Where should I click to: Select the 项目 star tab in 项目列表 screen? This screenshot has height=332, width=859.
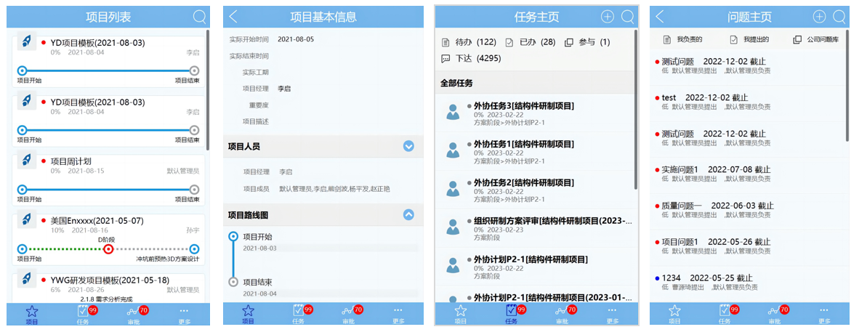(32, 314)
